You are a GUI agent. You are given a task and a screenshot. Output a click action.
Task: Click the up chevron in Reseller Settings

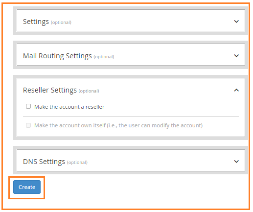pos(236,90)
